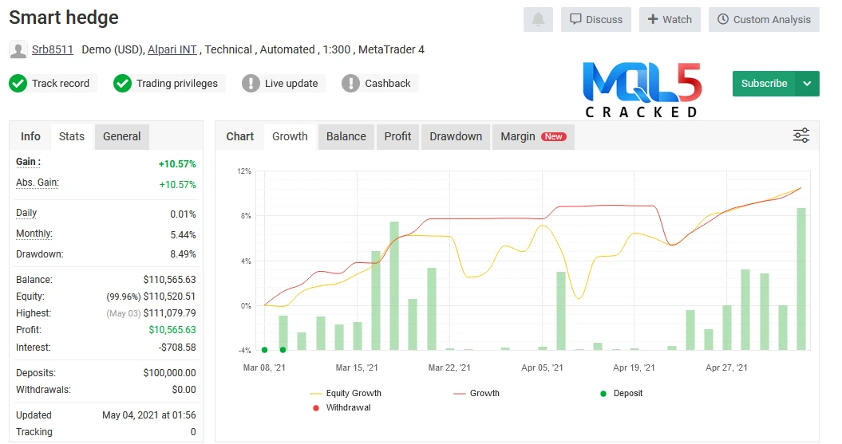Click the Interest -$708.58 value
This screenshot has height=444, width=842.
pos(177,347)
